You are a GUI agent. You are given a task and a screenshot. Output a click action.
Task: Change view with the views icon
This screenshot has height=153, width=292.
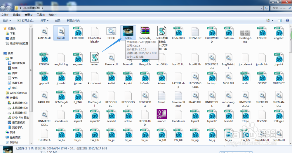click(268, 20)
